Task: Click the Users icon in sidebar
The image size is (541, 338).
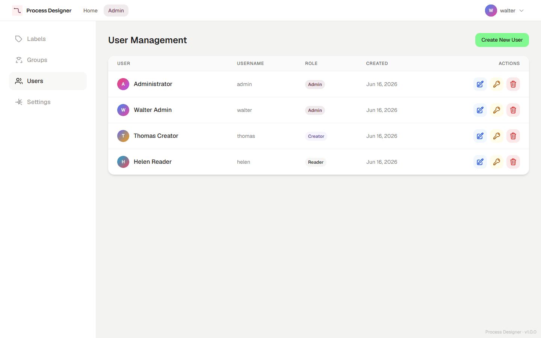Action: click(19, 81)
